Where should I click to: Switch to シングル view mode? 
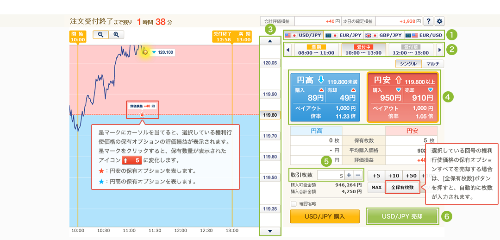click(x=408, y=64)
